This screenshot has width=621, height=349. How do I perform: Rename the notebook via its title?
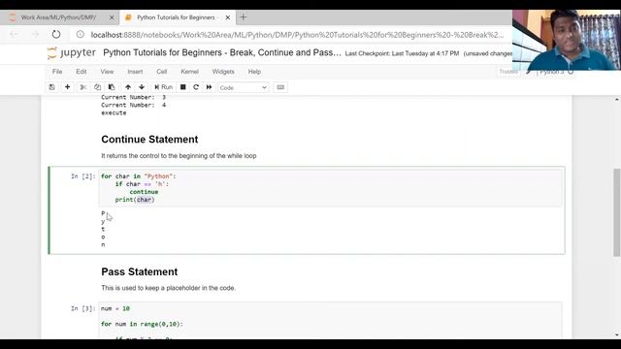222,52
